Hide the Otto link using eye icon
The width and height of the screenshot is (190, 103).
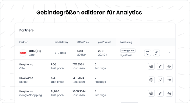click(169, 66)
